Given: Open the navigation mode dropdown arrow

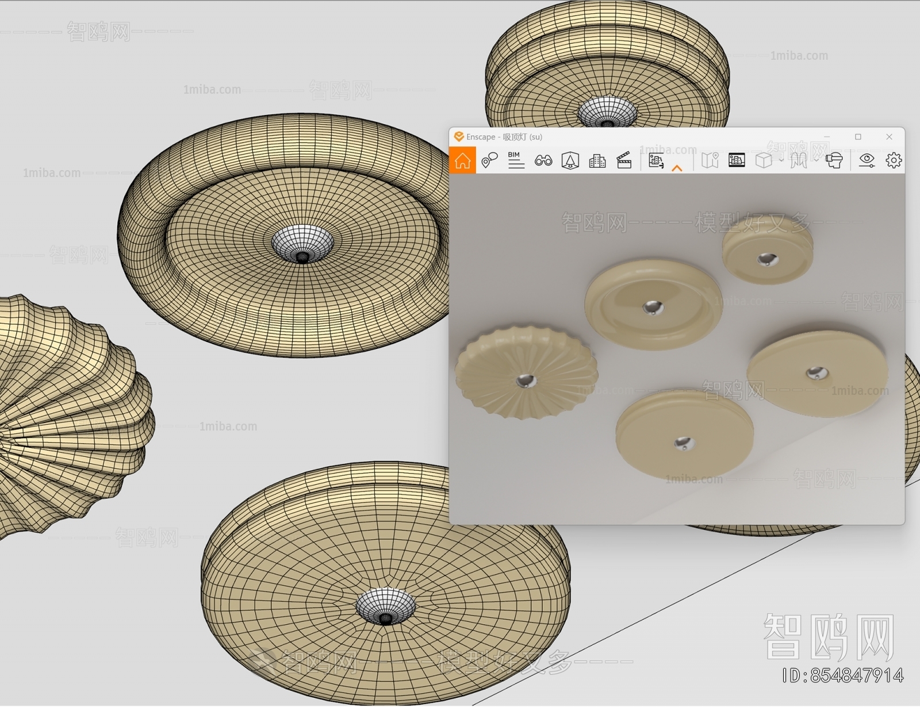Looking at the screenshot, I should (816, 160).
